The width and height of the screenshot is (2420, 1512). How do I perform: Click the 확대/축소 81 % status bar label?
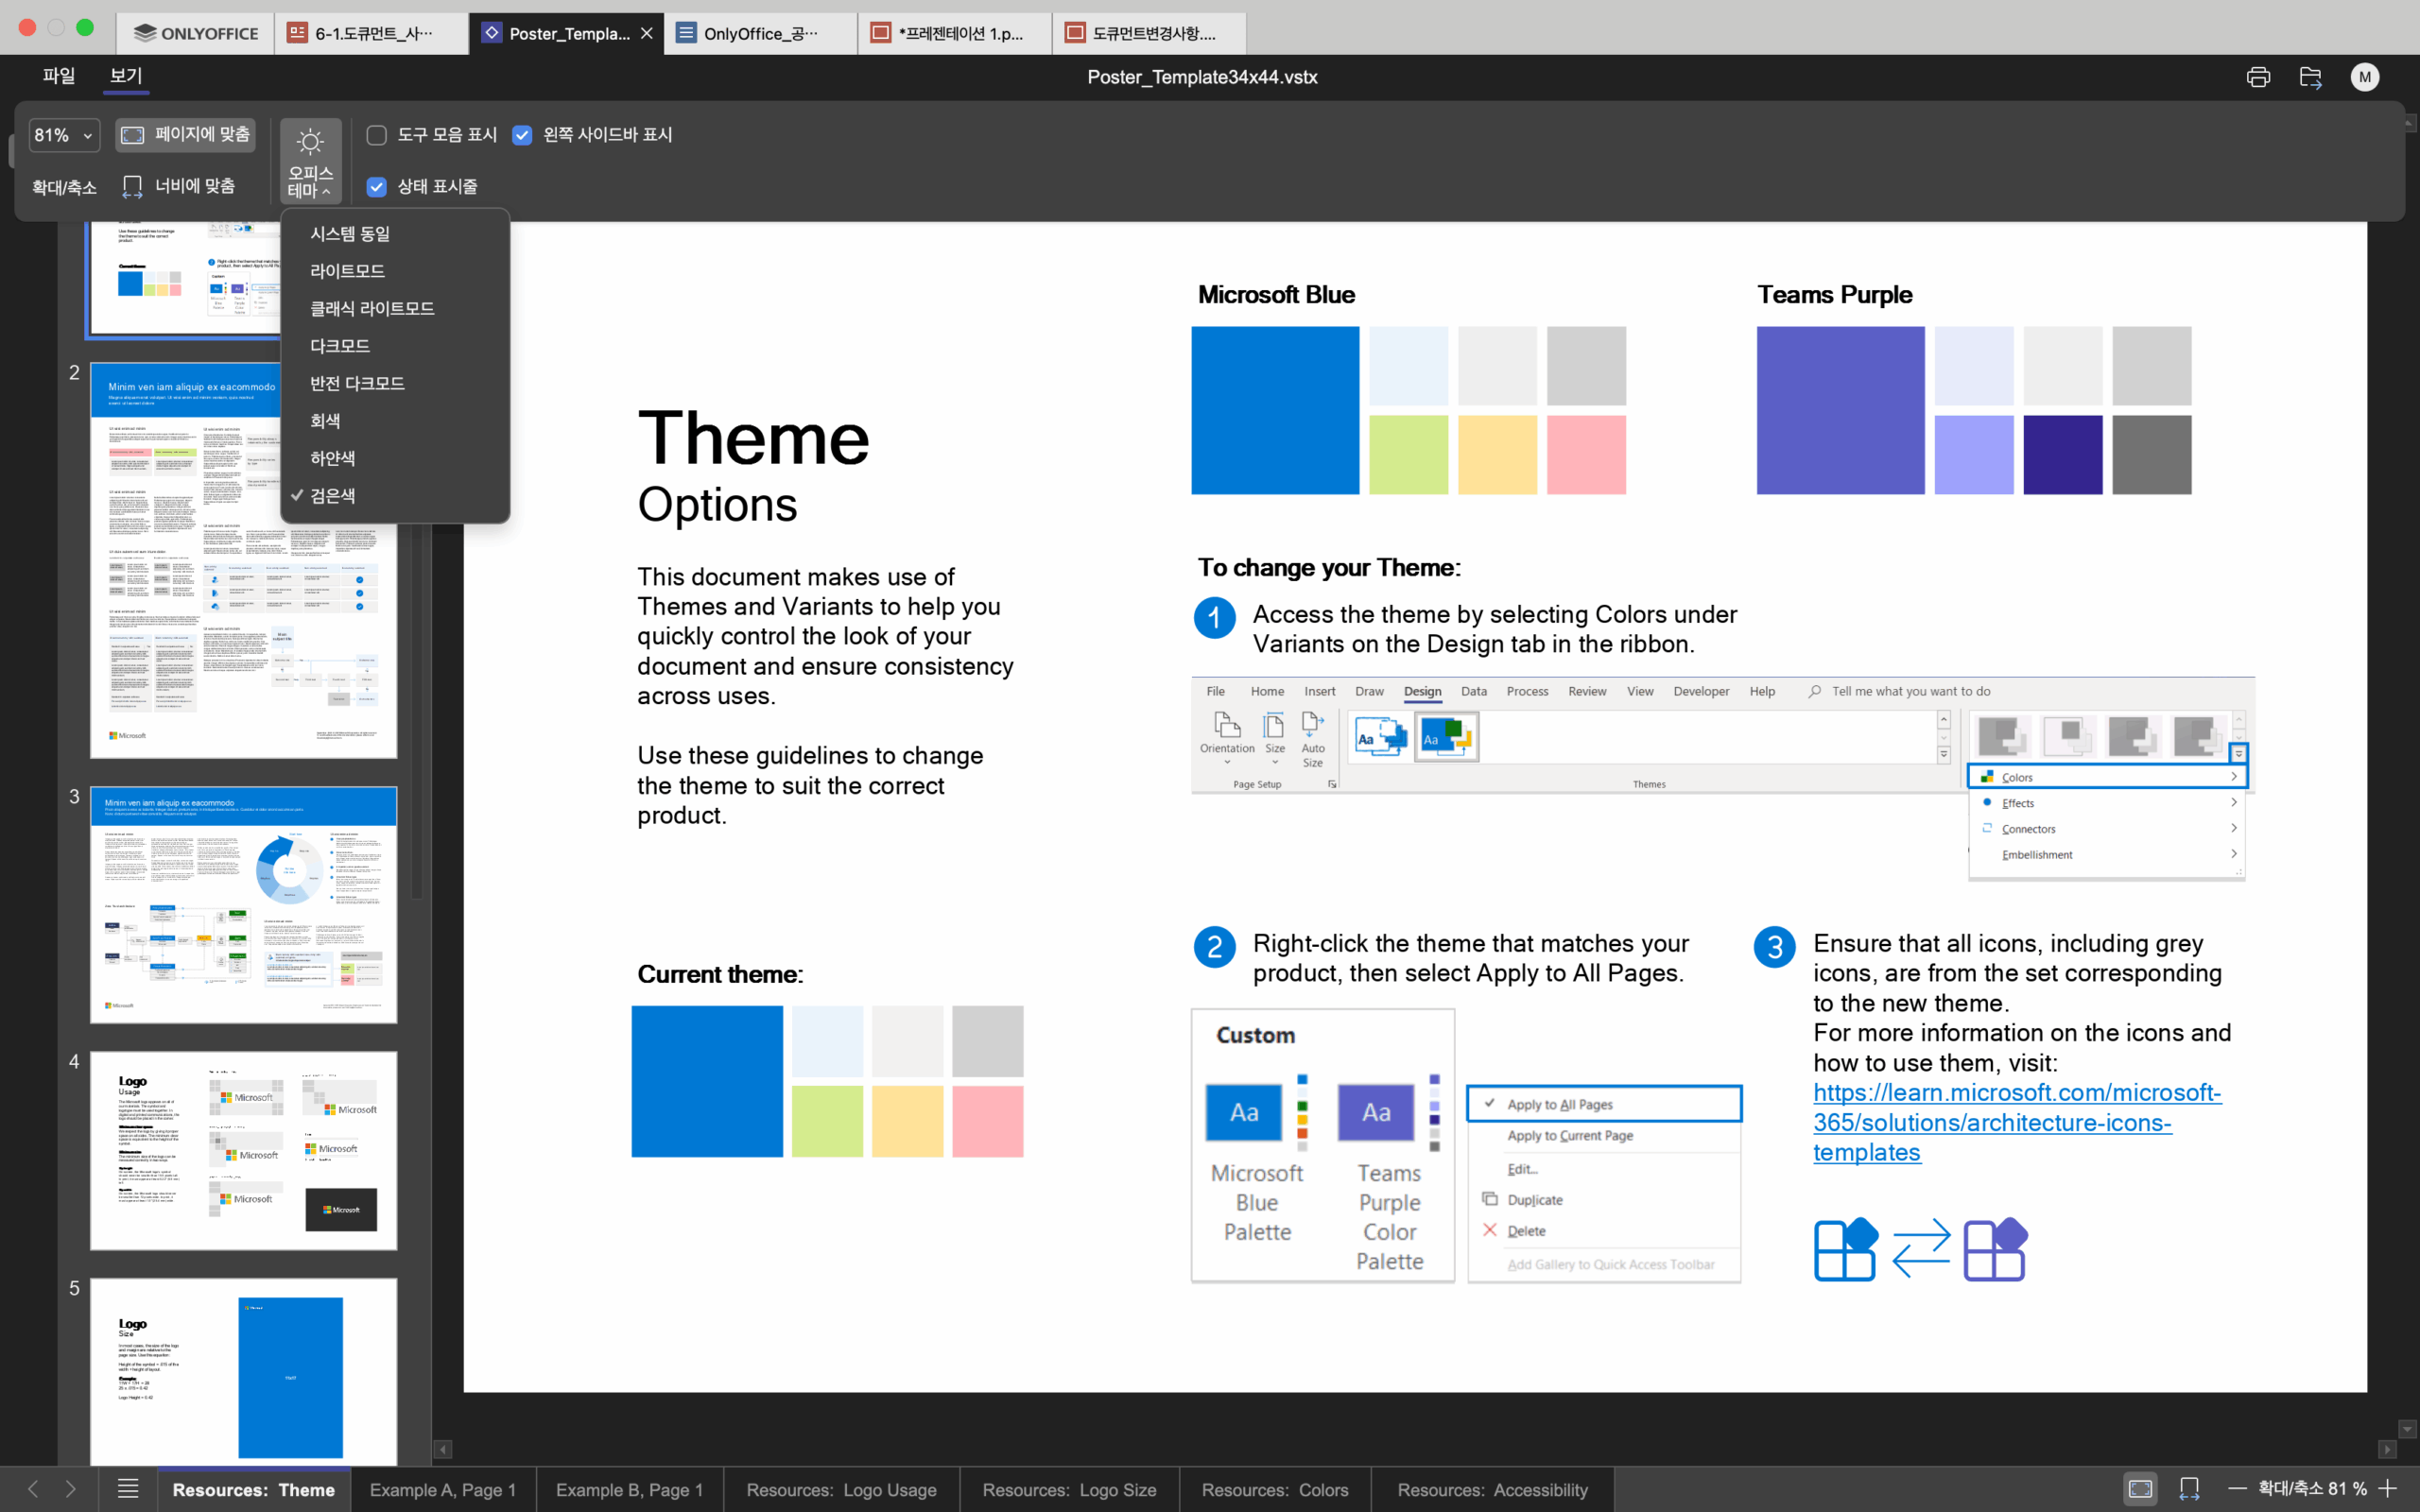click(x=2312, y=1489)
